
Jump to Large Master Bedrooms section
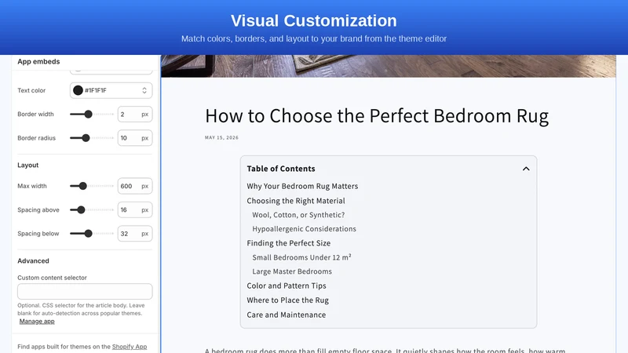point(292,271)
